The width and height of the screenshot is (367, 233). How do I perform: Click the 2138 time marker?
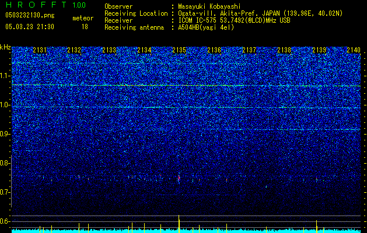[284, 50]
